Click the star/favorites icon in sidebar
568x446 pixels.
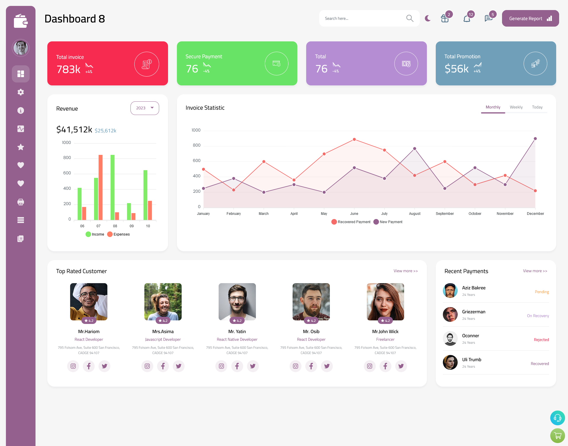click(21, 147)
